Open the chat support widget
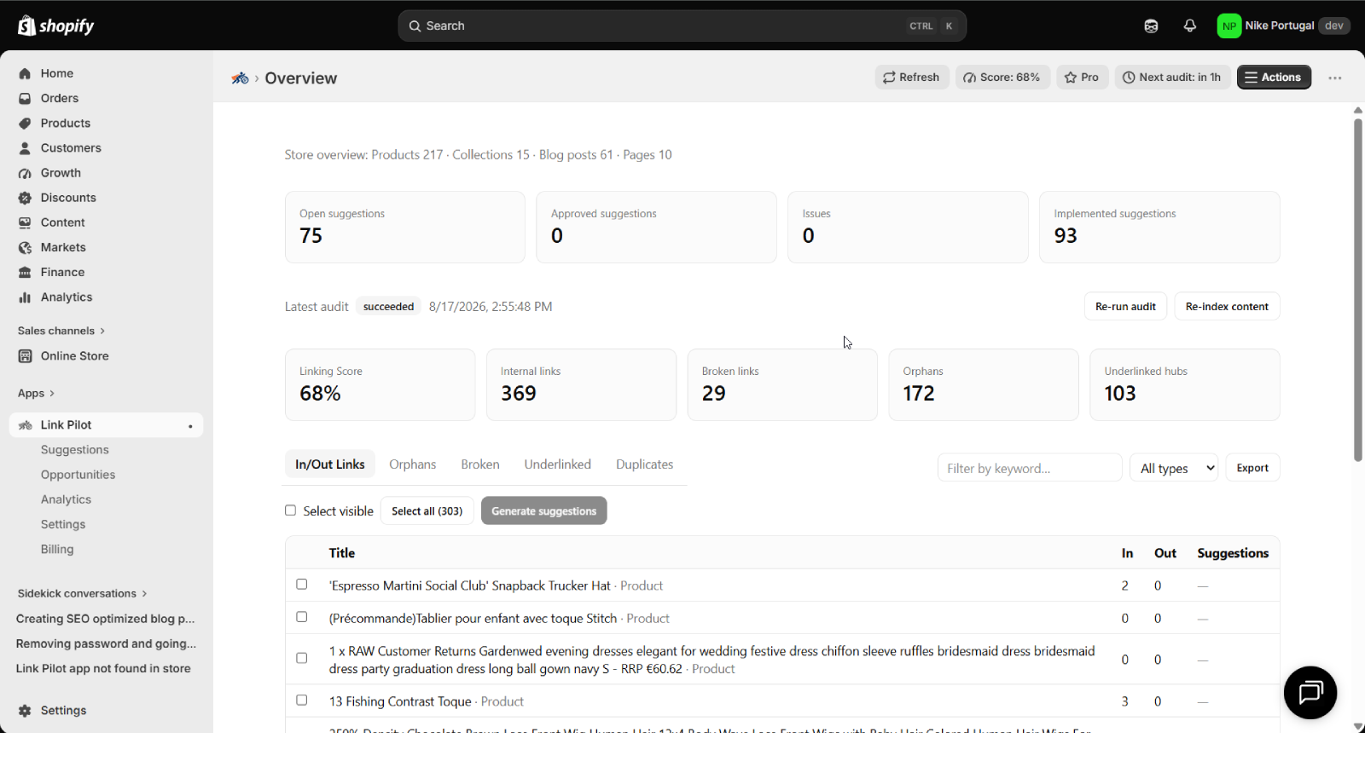Image resolution: width=1365 pixels, height=767 pixels. (x=1310, y=693)
